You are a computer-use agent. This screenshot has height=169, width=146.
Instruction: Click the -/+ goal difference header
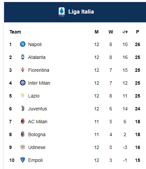(125, 32)
